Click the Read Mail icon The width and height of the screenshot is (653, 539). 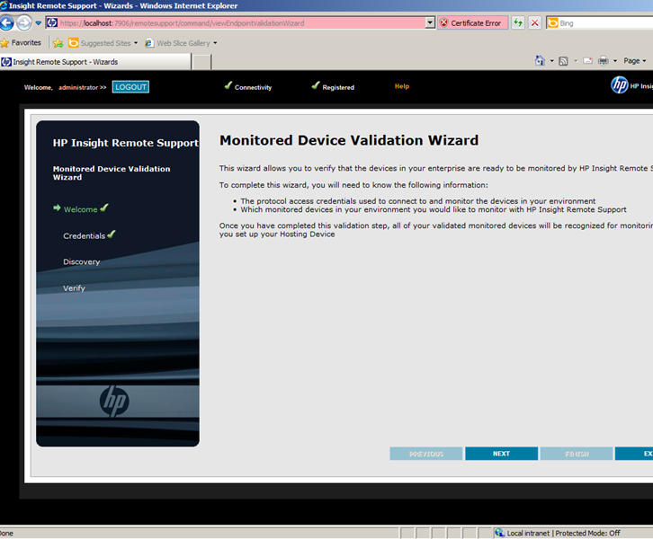click(x=587, y=61)
